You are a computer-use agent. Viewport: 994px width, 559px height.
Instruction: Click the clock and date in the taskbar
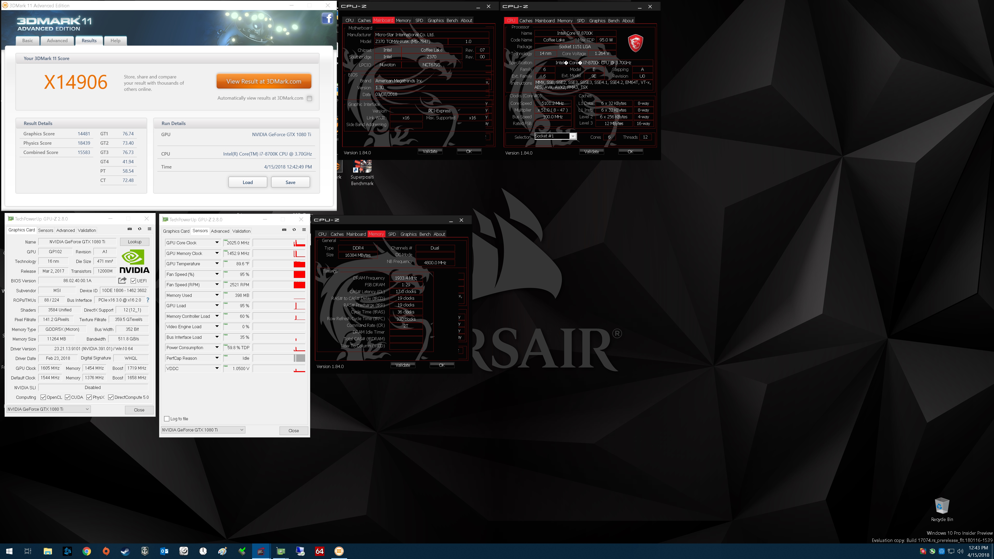point(978,551)
